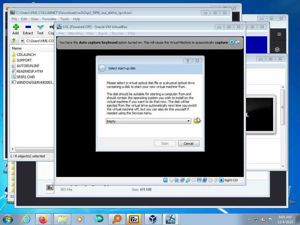Screen dimensions: 300x225
Task: Click the 7-Zip horizontal scrollbar left arrow
Action: (13, 149)
